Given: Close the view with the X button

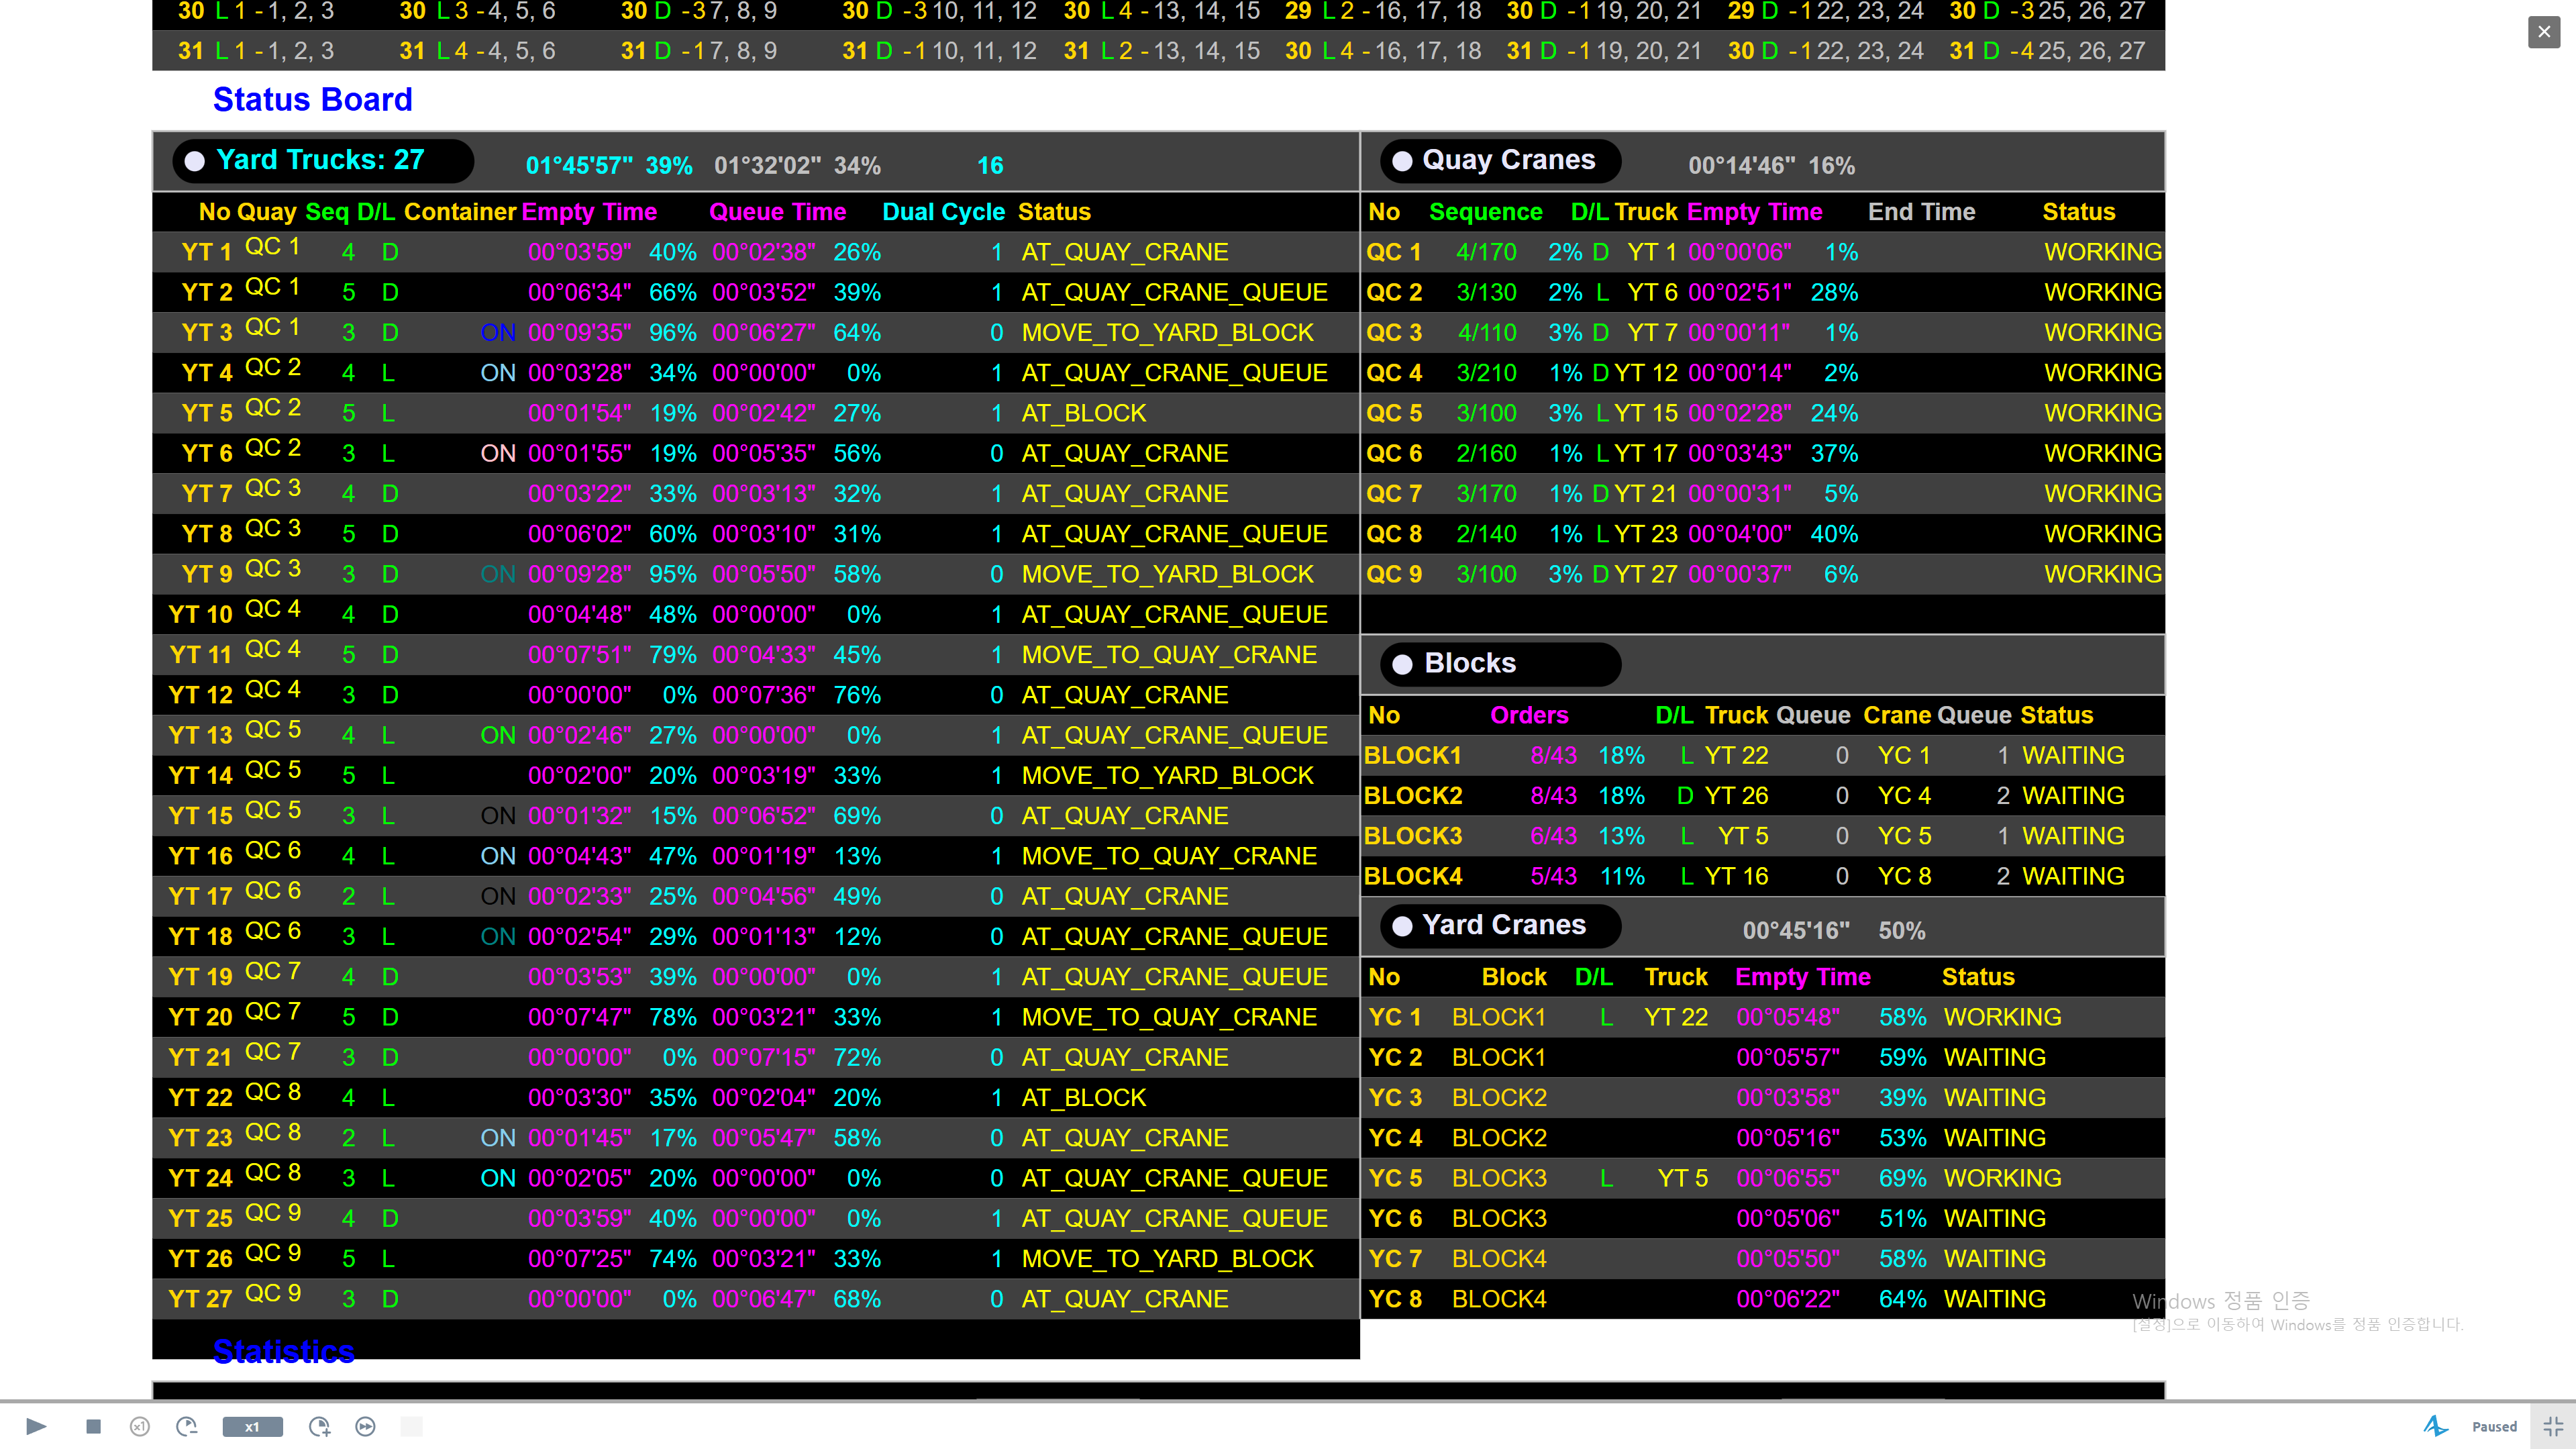Looking at the screenshot, I should (2544, 32).
